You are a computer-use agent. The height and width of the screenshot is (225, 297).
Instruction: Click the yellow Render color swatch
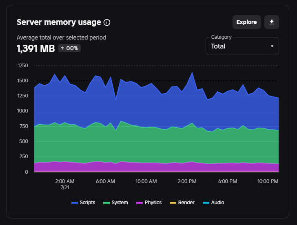(173, 203)
